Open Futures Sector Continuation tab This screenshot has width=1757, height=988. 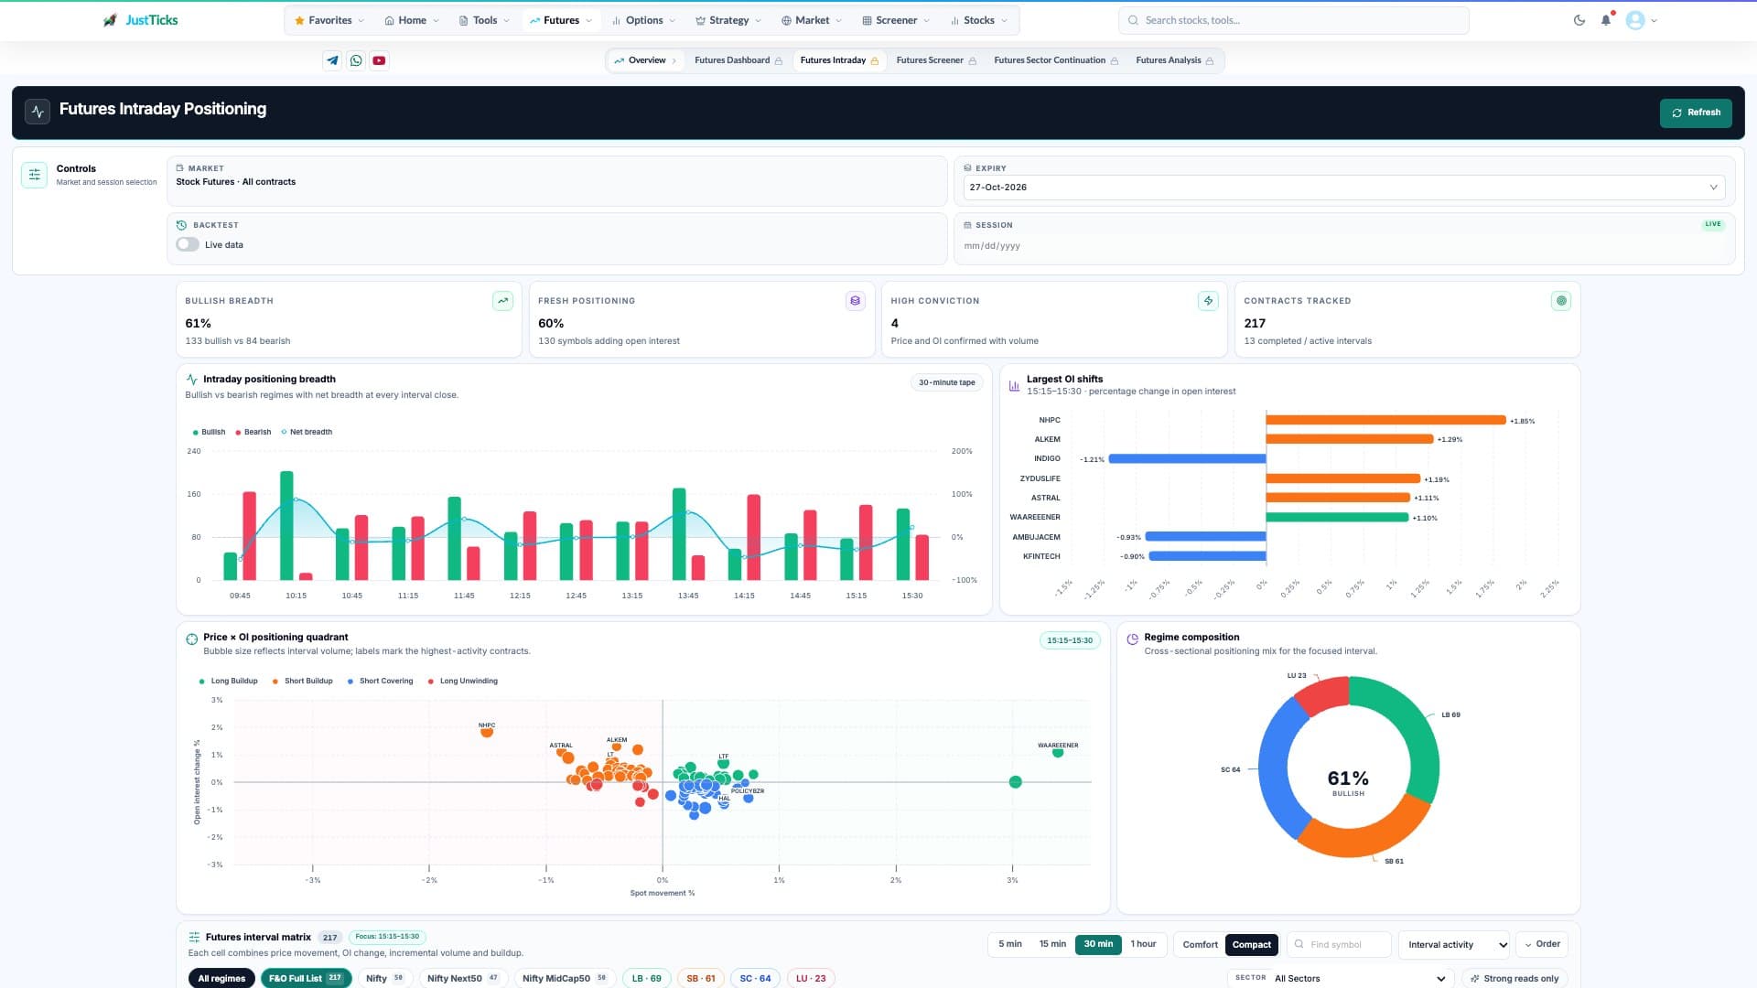tap(1056, 60)
